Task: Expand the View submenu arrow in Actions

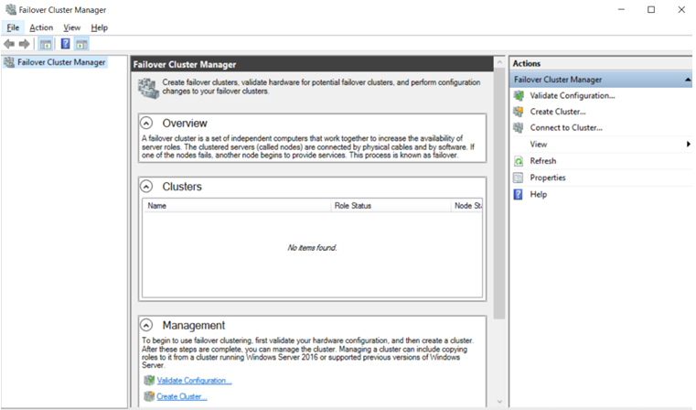Action: click(x=688, y=144)
